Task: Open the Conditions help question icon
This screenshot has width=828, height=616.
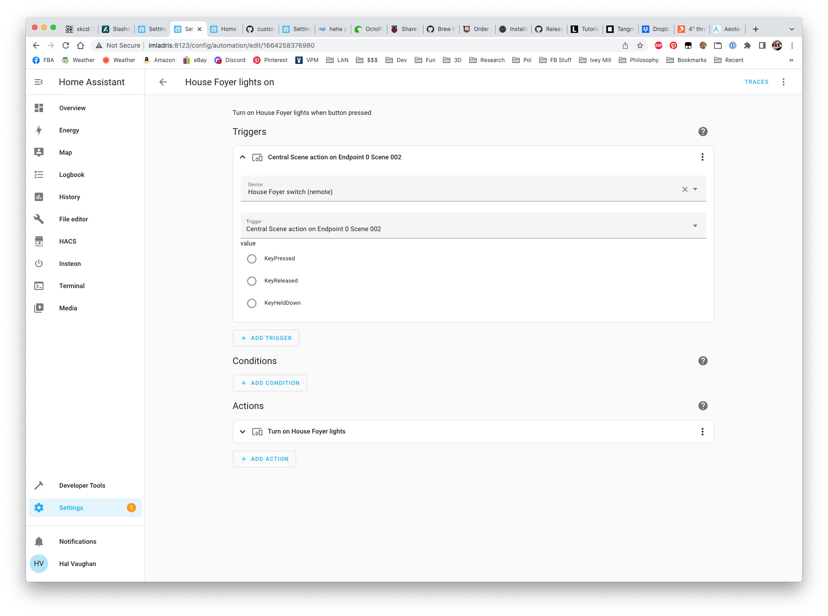Action: pos(703,361)
